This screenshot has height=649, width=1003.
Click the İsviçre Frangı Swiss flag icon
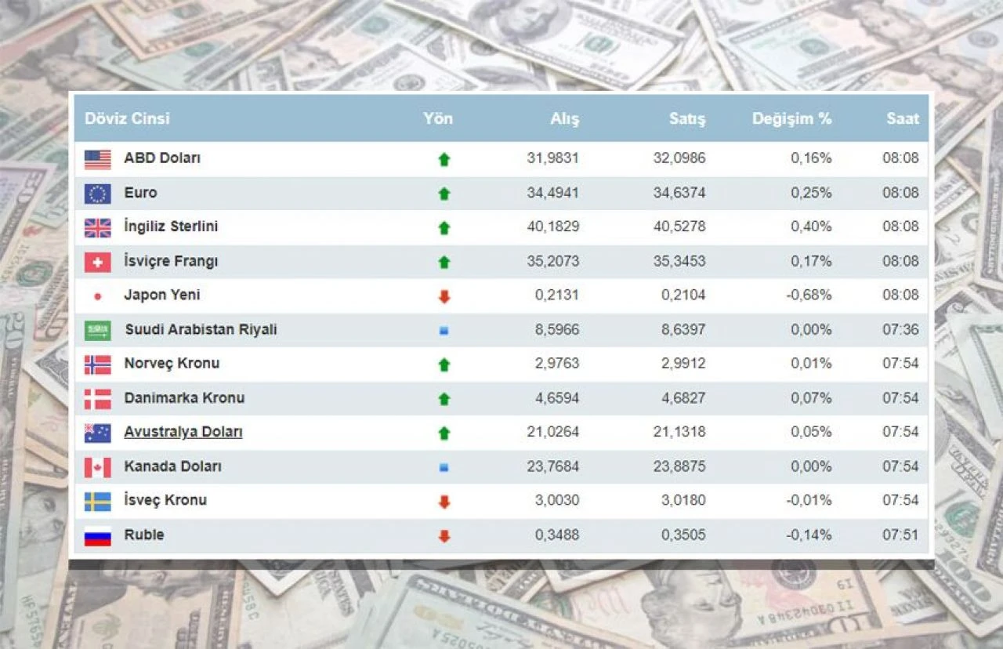pos(96,261)
